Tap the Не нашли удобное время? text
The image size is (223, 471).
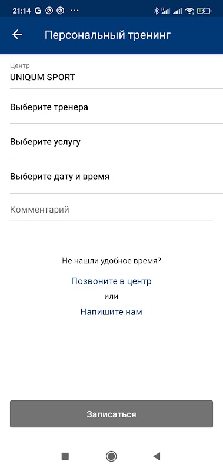[112, 261]
